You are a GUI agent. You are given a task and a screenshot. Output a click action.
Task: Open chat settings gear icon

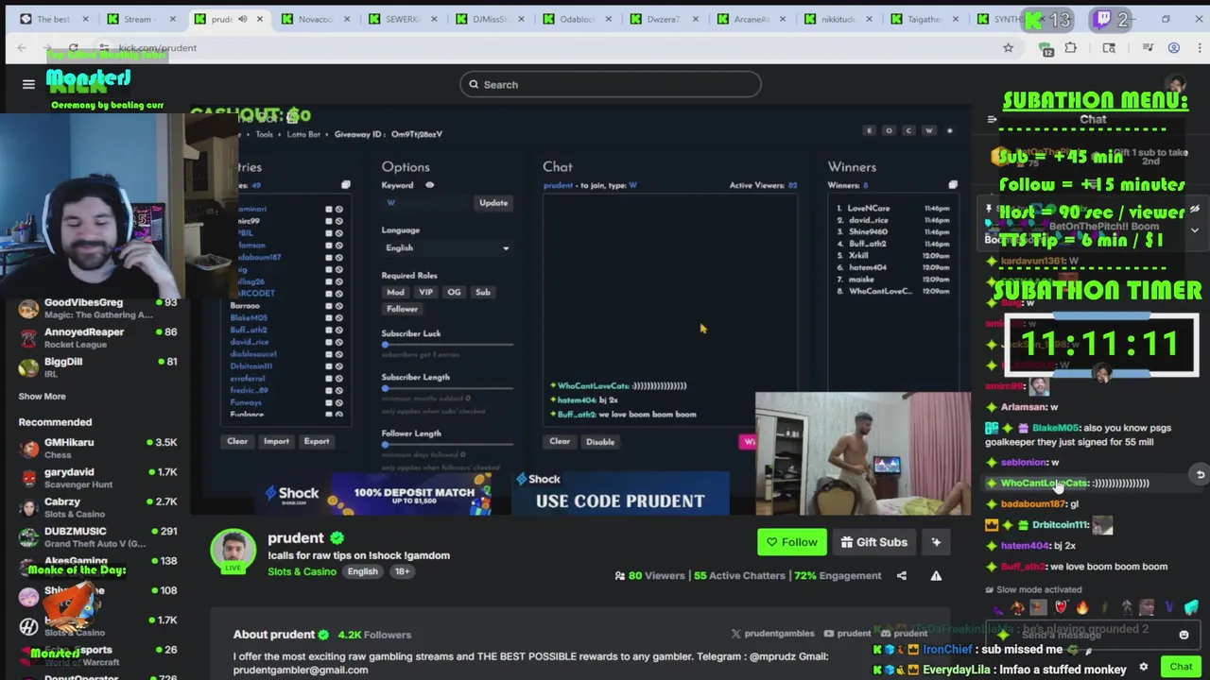coord(1144,667)
